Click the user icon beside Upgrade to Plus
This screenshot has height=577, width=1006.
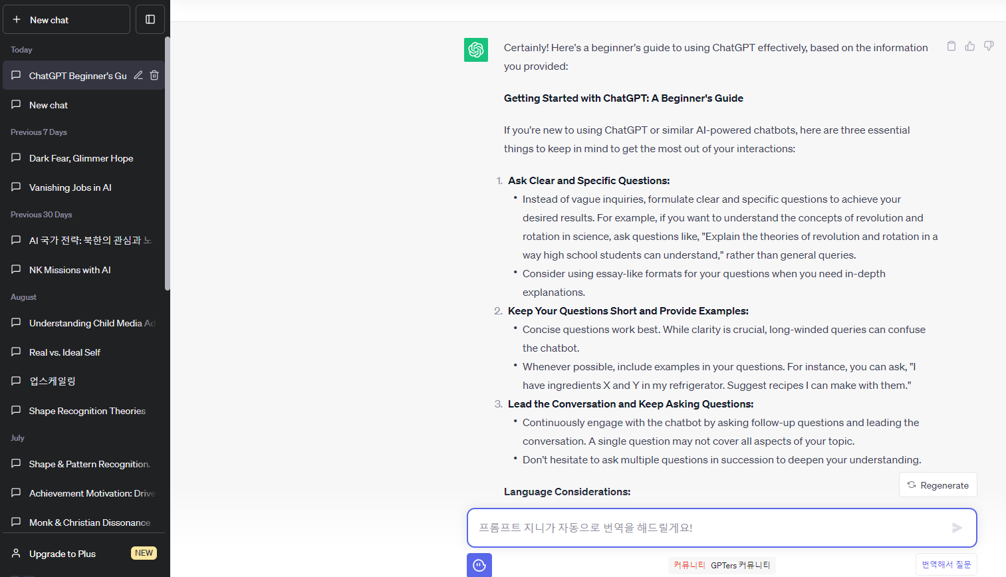16,553
